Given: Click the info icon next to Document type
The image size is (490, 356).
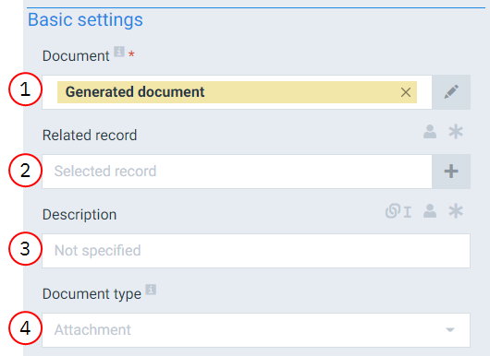Looking at the screenshot, I should point(151,290).
